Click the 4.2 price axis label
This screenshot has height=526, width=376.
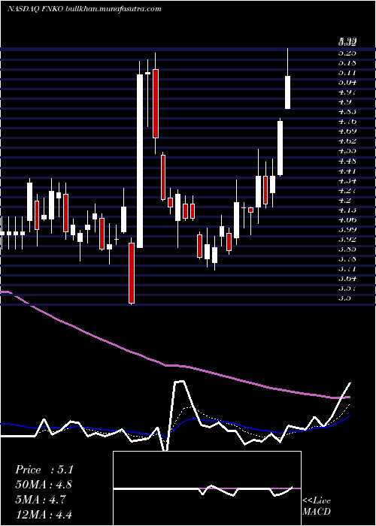[344, 201]
